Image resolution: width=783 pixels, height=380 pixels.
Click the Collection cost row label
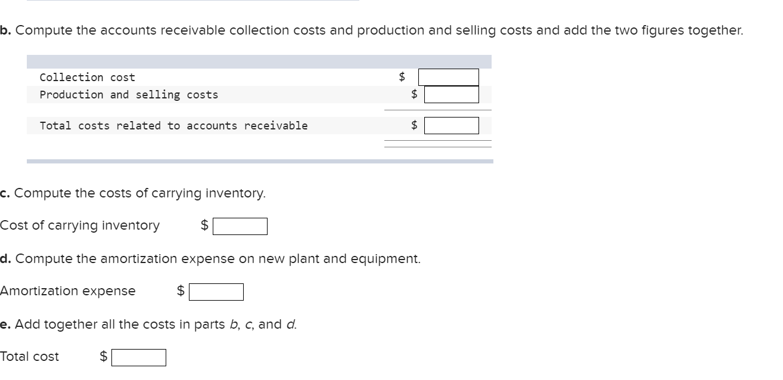pyautogui.click(x=86, y=77)
